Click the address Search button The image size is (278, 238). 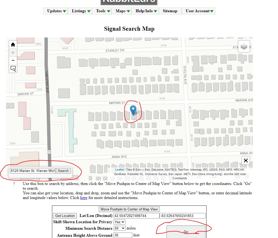tap(63, 171)
